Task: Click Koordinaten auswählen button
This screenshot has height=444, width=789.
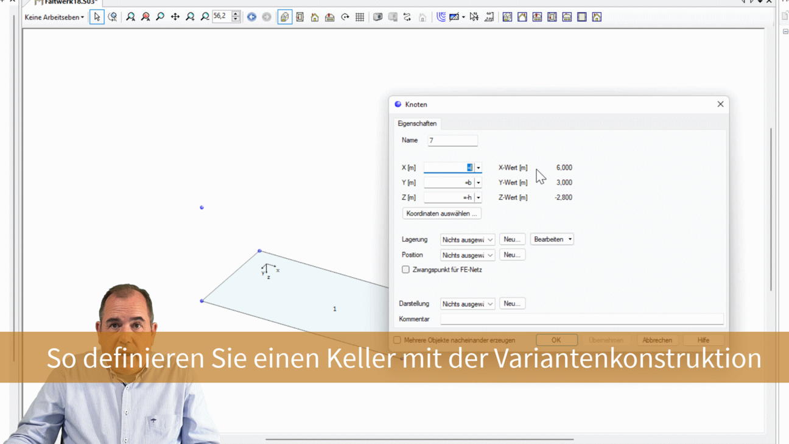Action: pos(441,214)
